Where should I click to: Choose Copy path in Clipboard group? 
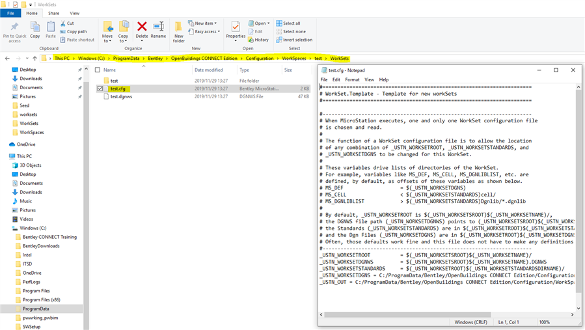[x=73, y=32]
